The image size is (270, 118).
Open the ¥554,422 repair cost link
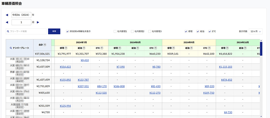(x=65, y=67)
